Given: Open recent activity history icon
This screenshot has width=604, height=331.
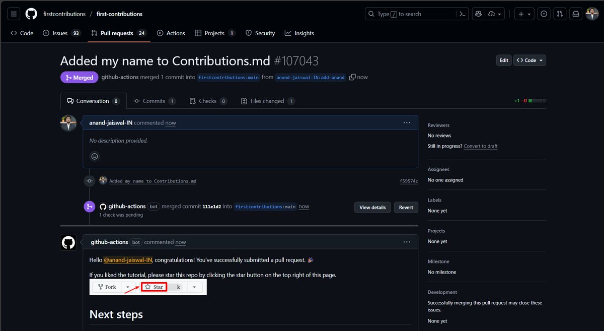Looking at the screenshot, I should [544, 14].
